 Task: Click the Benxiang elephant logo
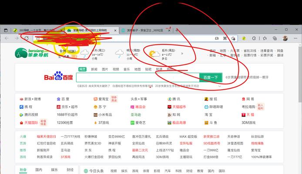pyautogui.click(x=32, y=53)
